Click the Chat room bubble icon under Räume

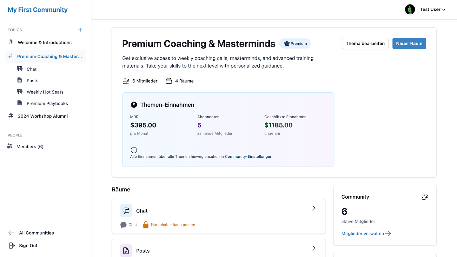coord(126,211)
